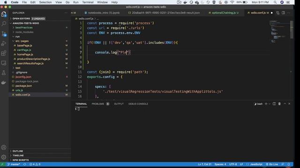Click the editor vertical scrollbar
This screenshot has height=168, width=300.
292,29
